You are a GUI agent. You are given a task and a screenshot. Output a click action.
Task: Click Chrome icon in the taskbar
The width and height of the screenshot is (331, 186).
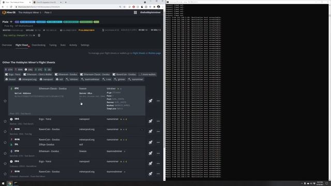pos(10,183)
